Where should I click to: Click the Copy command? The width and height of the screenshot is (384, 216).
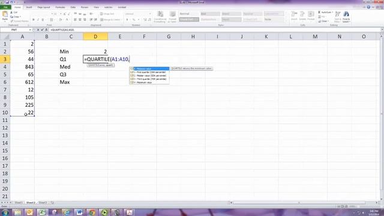16,17
